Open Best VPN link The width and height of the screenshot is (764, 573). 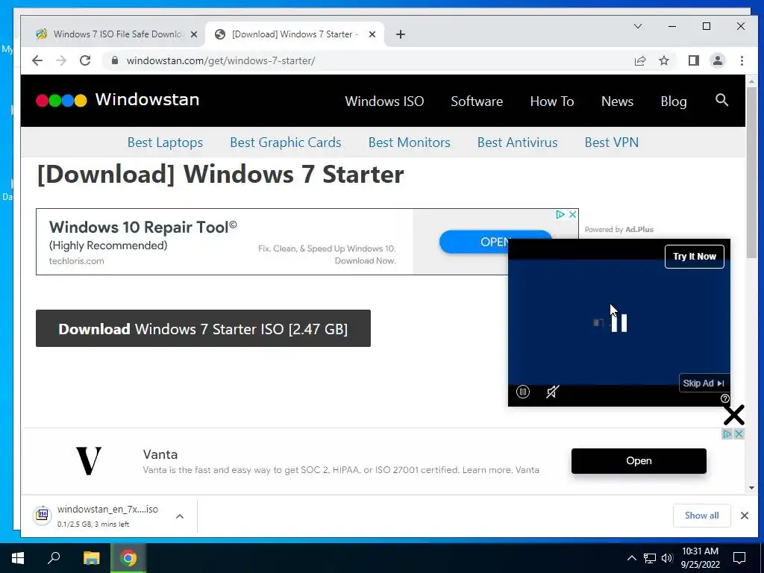point(612,143)
